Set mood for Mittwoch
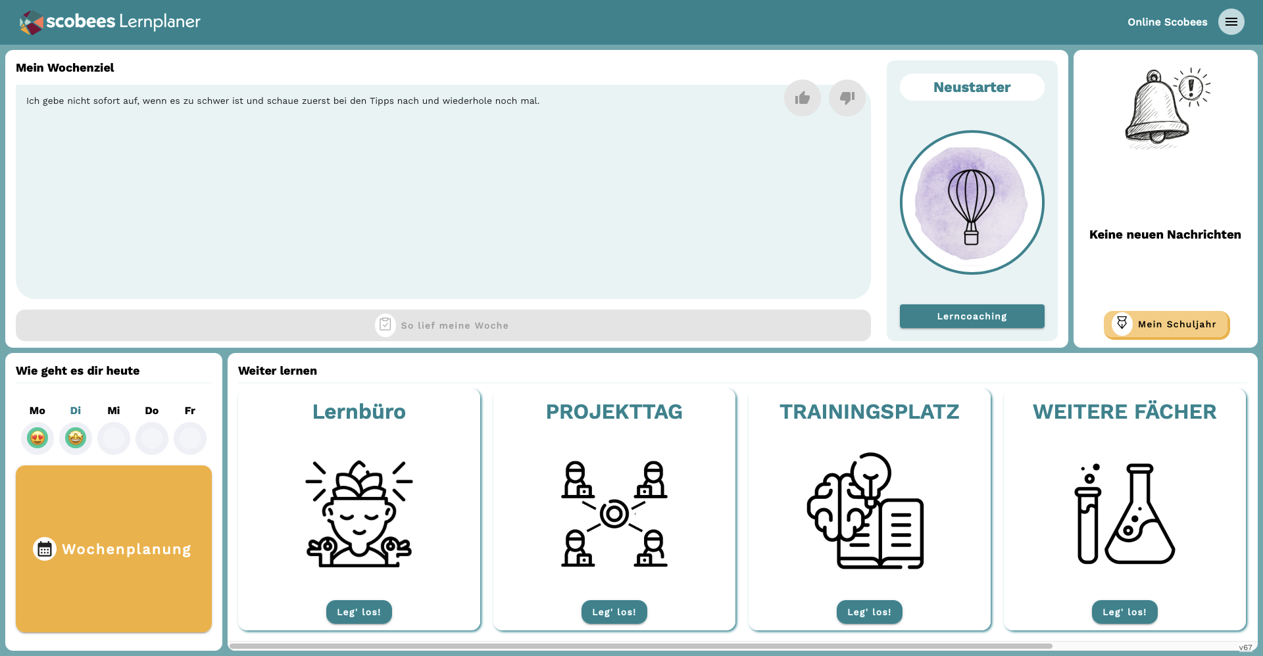The image size is (1263, 656). tap(114, 438)
